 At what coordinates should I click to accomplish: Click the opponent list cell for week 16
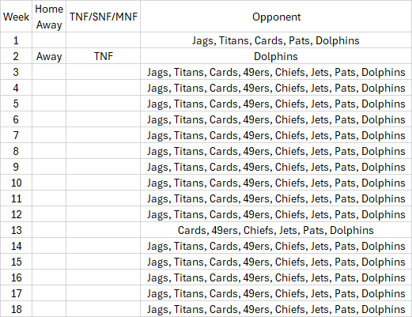(x=276, y=277)
